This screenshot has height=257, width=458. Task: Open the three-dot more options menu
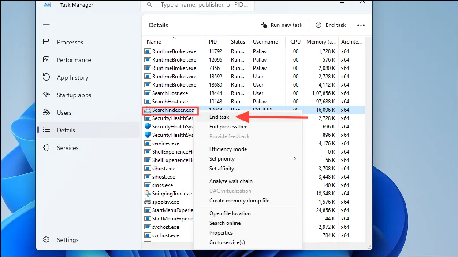[361, 25]
